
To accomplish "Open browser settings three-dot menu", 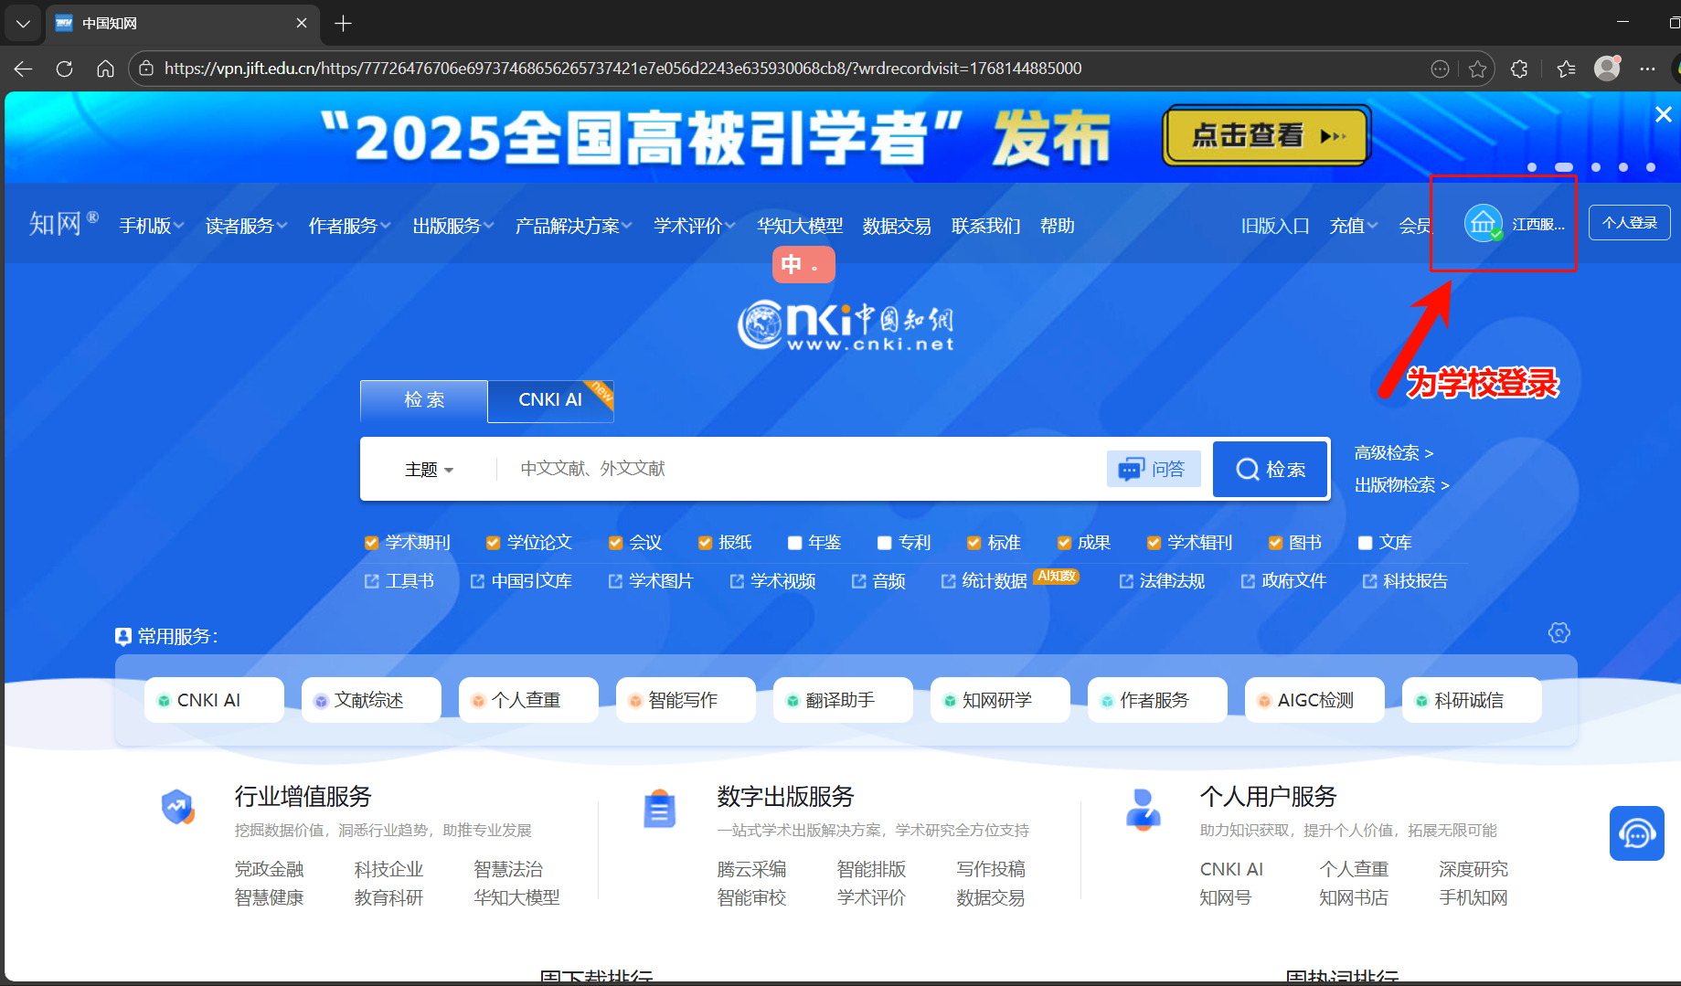I will coord(1647,69).
